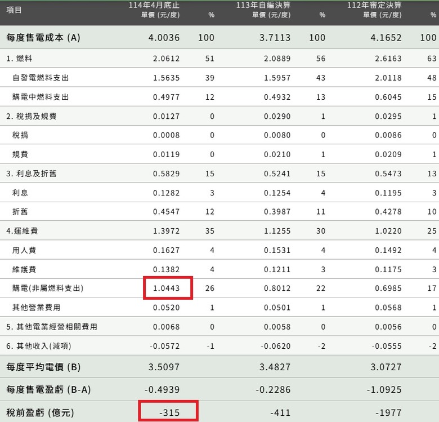
Task: Select the 113年自編決算 column header
Action: pyautogui.click(x=263, y=5)
